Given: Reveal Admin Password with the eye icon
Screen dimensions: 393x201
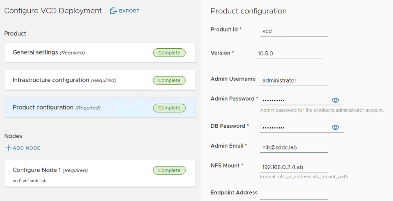Looking at the screenshot, I should [335, 100].
